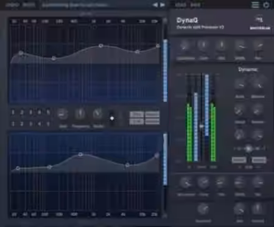Click the bottom-left button of the four-button grid

pos(136,121)
